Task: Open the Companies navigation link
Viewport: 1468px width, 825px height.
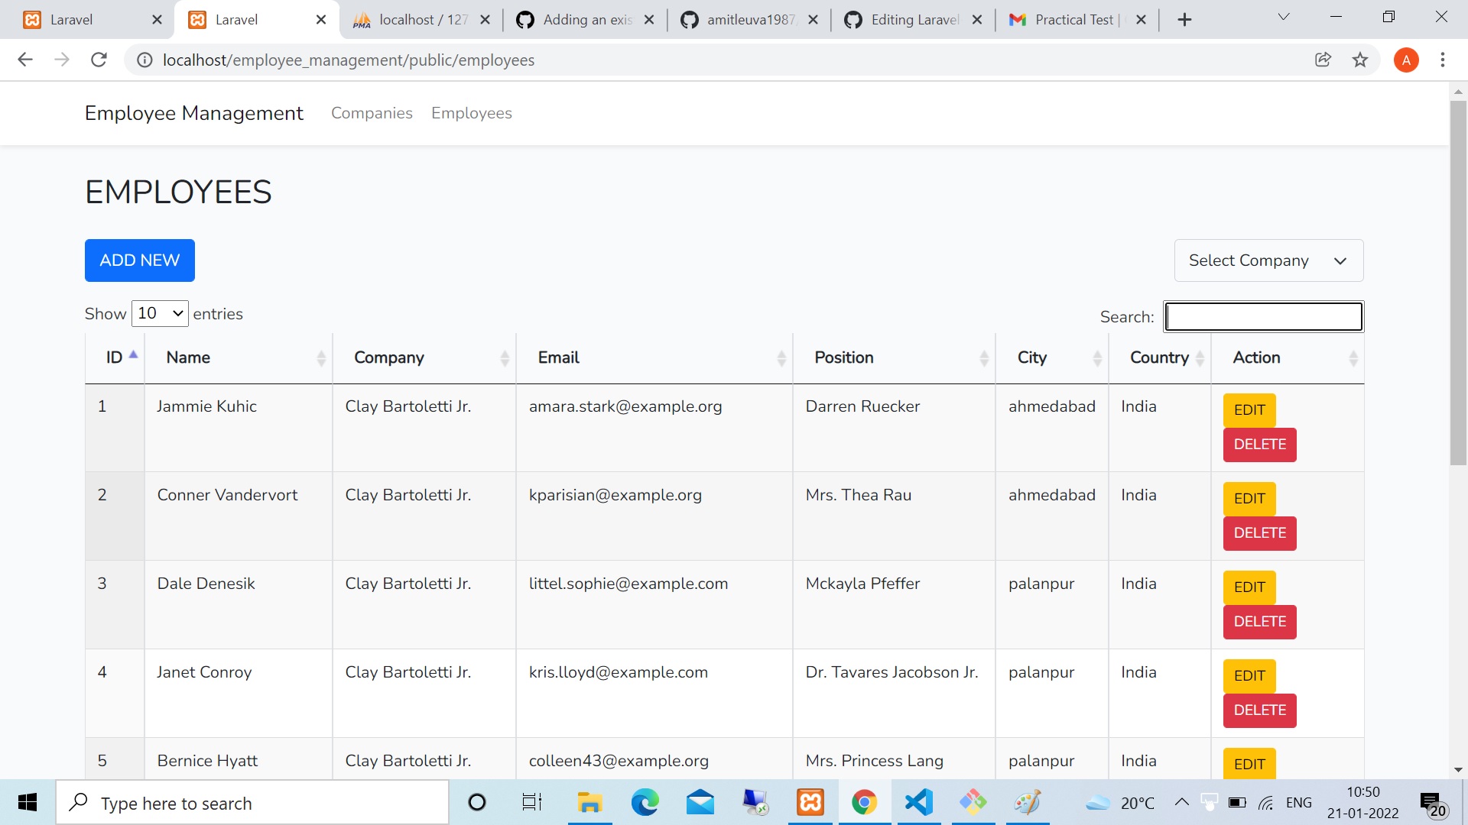Action: coord(372,113)
